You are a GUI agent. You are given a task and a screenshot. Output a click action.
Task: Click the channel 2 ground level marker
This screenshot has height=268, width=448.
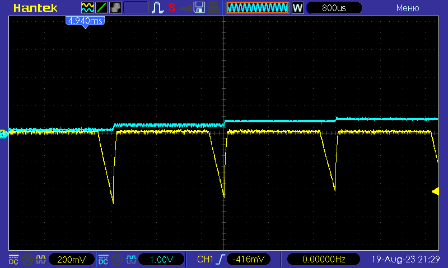[x=4, y=134]
